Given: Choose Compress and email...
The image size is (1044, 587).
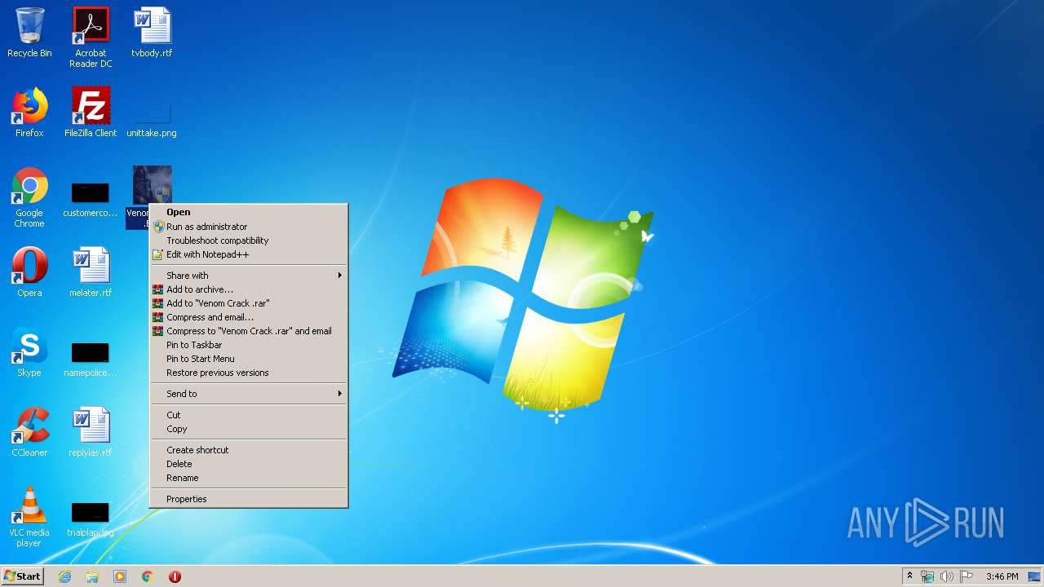Looking at the screenshot, I should pos(249,317).
